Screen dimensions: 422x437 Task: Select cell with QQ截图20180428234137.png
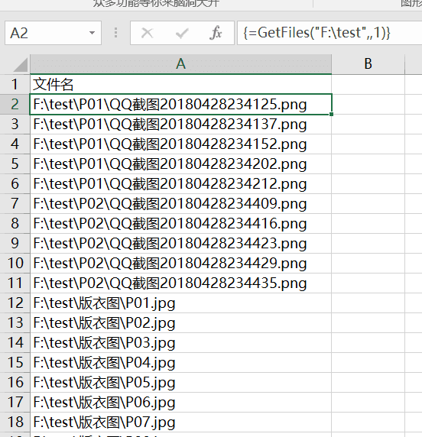[180, 124]
